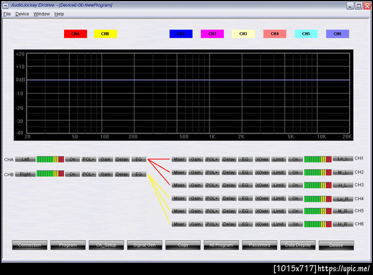This screenshot has height=275, width=373.
Task: Open EQ for CH3 output
Action: pos(246,185)
